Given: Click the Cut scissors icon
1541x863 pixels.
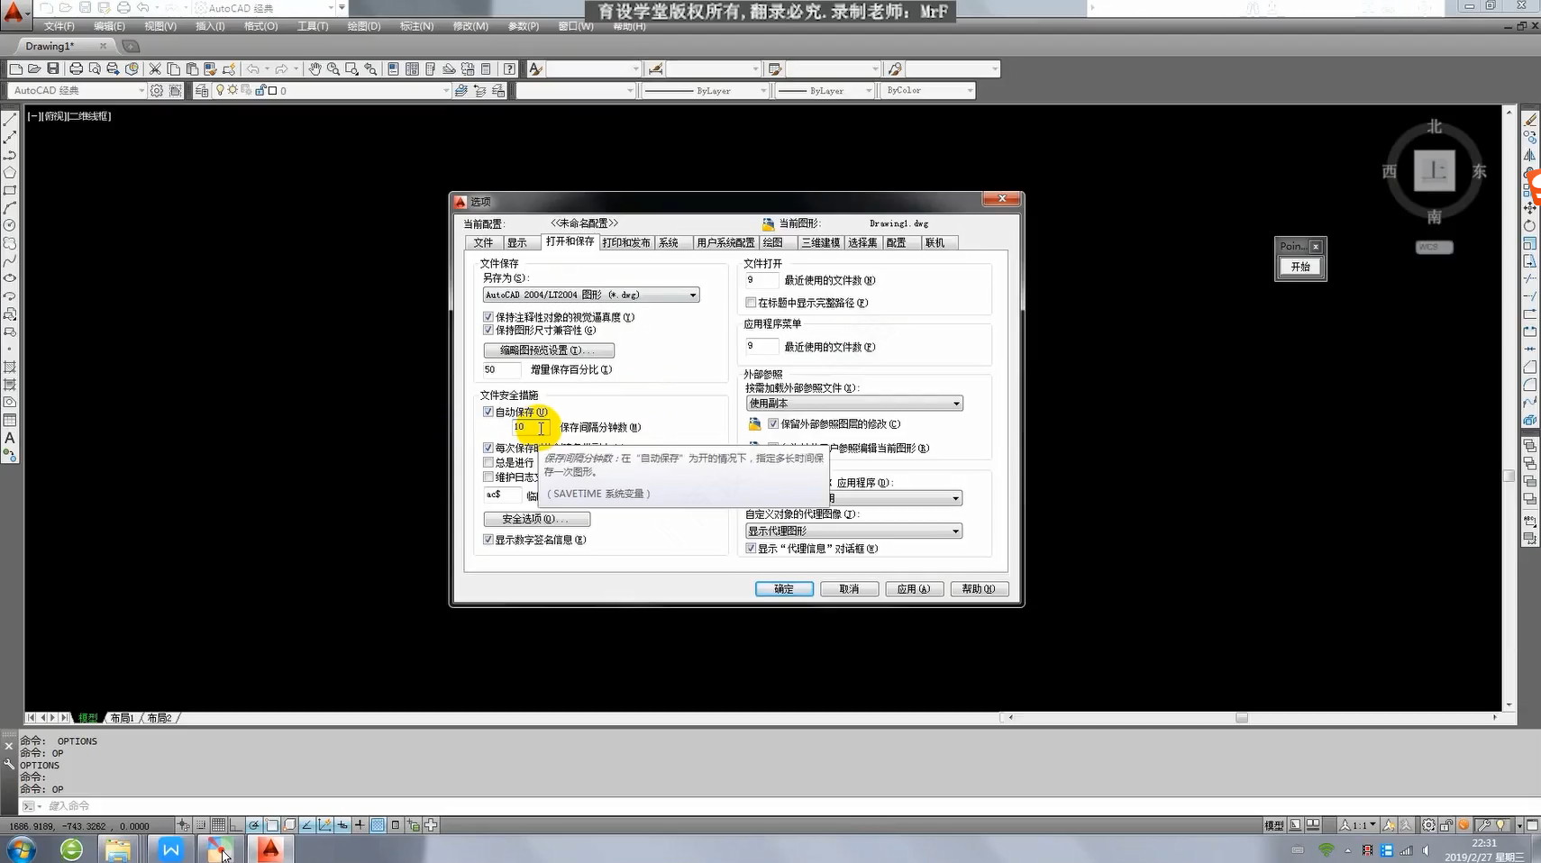Looking at the screenshot, I should [155, 68].
